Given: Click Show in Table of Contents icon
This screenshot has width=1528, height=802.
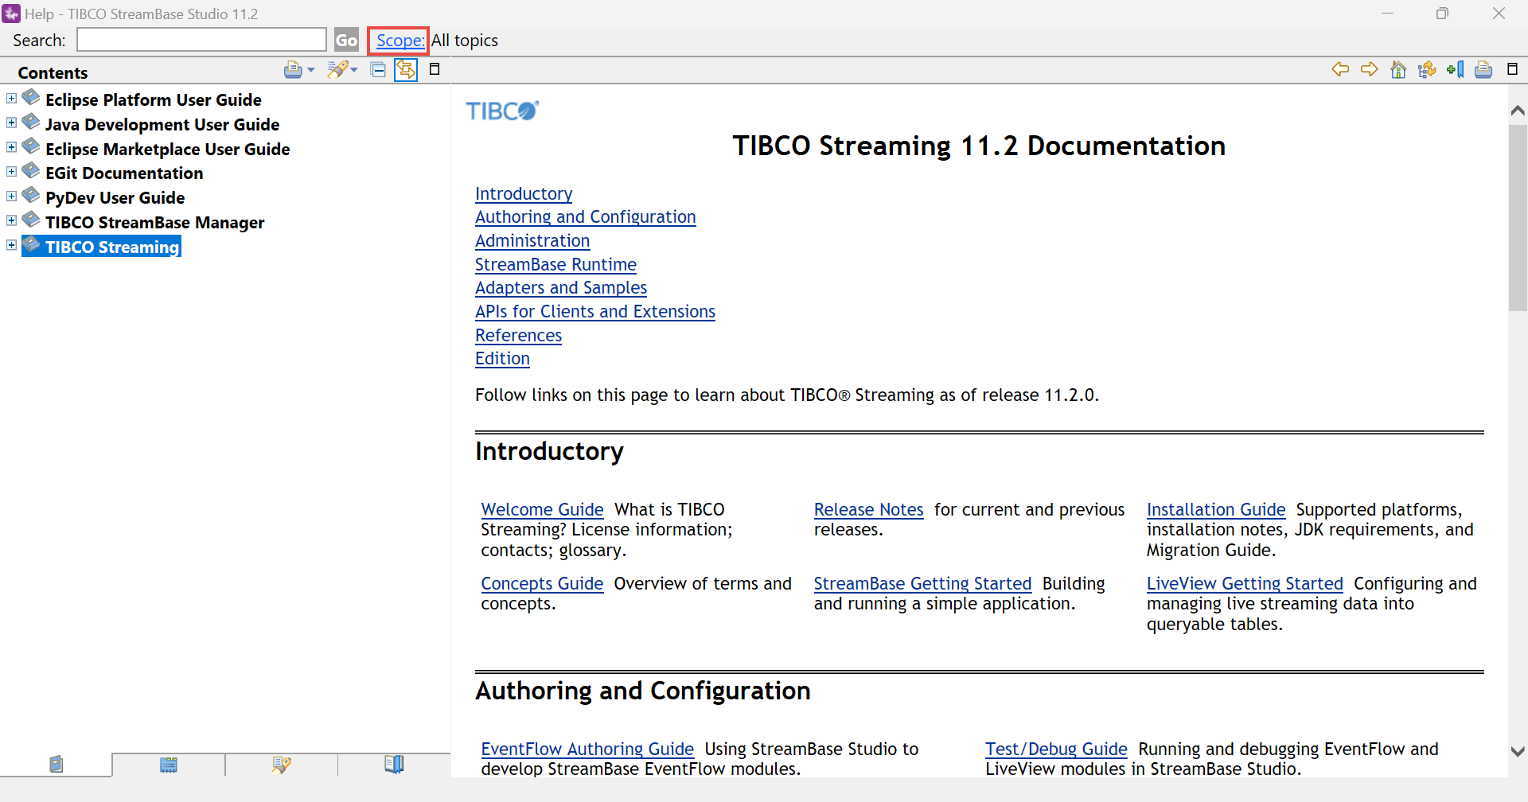Looking at the screenshot, I should click(1426, 70).
